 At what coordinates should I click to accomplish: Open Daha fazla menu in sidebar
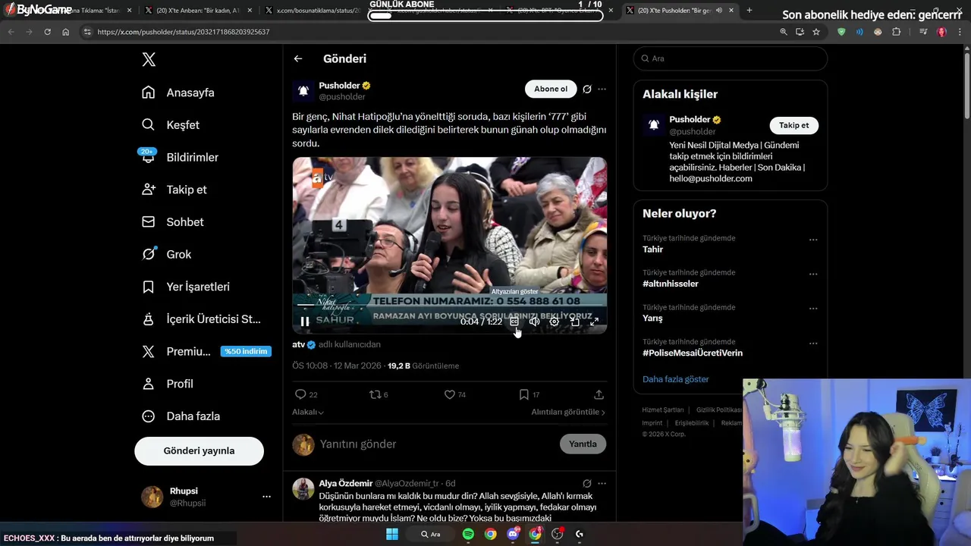tap(181, 416)
